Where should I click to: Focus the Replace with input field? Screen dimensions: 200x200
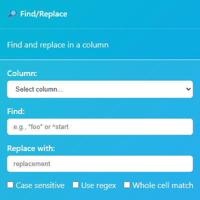[100, 164]
